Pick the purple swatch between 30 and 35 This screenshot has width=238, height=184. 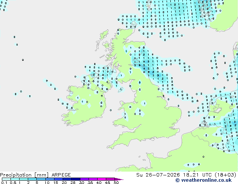click(x=84, y=179)
